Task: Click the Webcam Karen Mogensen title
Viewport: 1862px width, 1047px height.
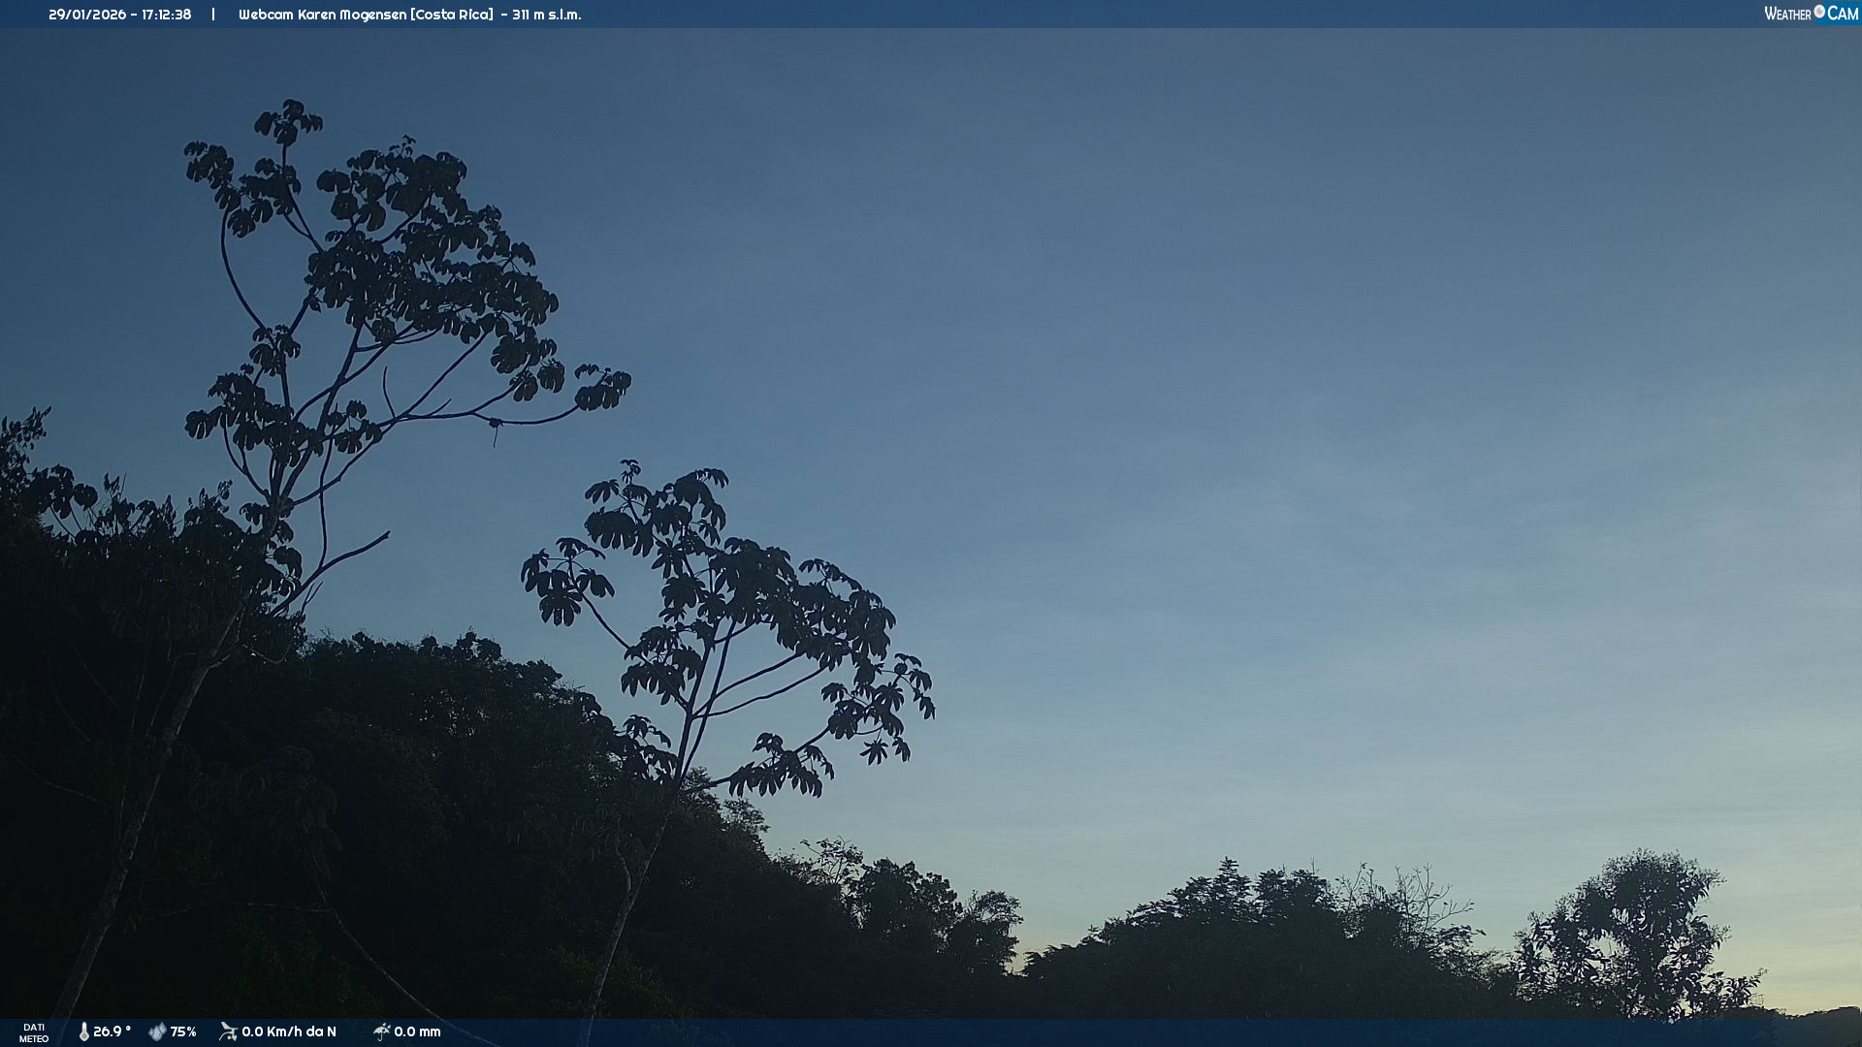Action: [x=322, y=15]
